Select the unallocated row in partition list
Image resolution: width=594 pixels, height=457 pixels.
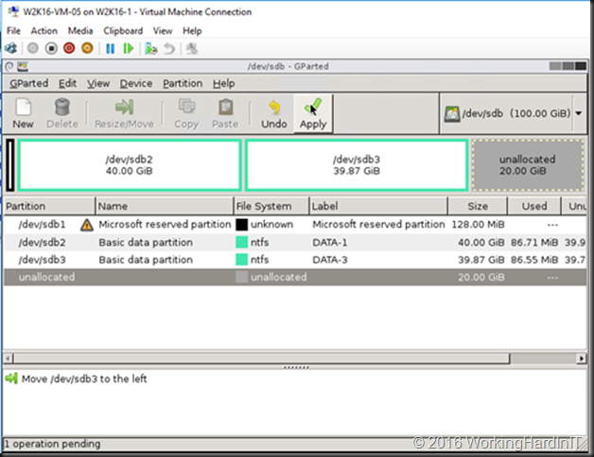click(x=295, y=278)
